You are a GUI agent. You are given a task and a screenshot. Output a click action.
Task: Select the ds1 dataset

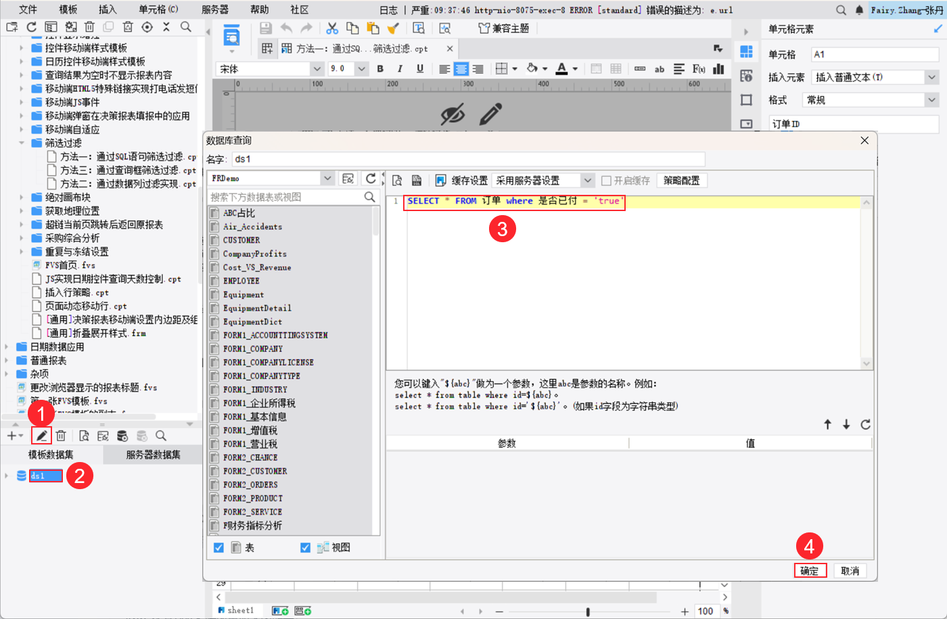point(45,476)
